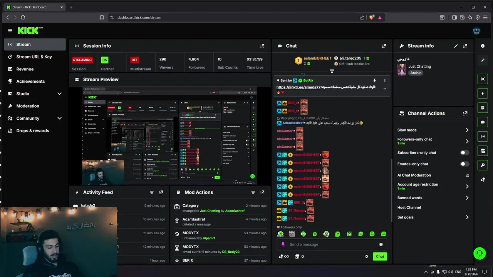Pop out the Chat panel
This screenshot has height=277, width=493.
tap(384, 46)
